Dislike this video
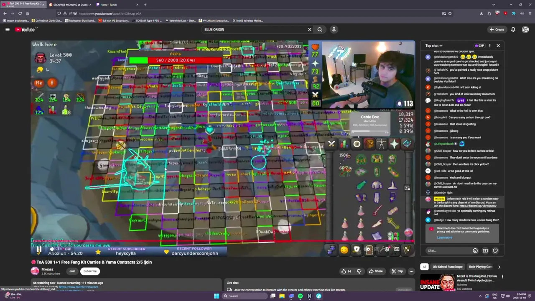The width and height of the screenshot is (535, 301). (359, 271)
